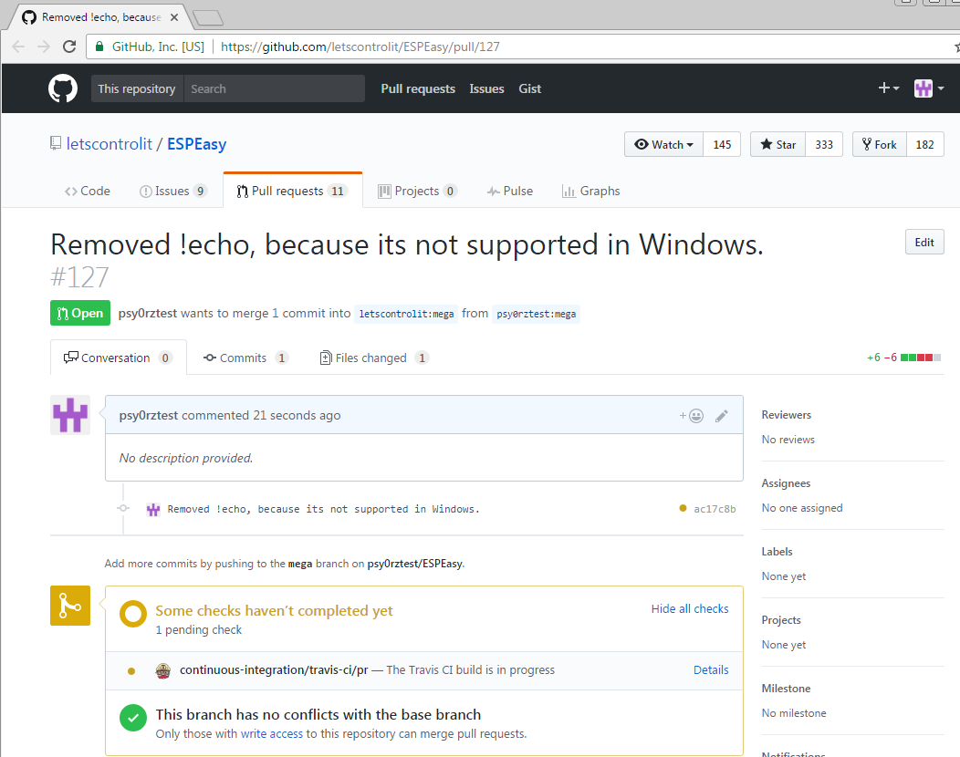Expand the Watch dropdown button

coord(663,144)
